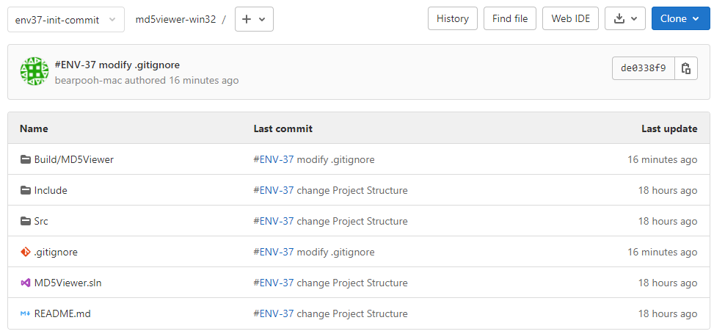Click the Build/MD5Viewer folder icon
The image size is (714, 334).
tap(26, 159)
